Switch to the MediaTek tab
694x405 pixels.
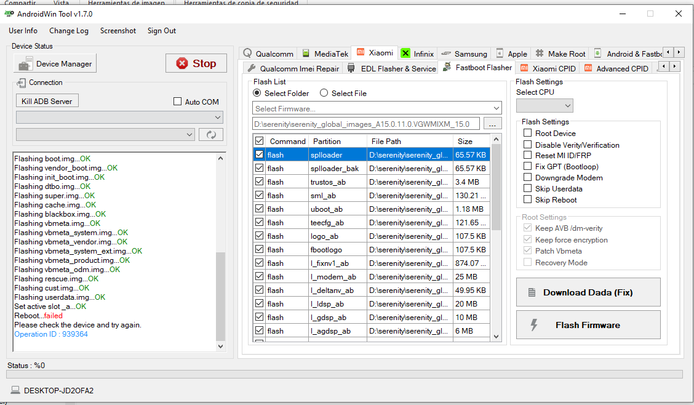pos(325,54)
